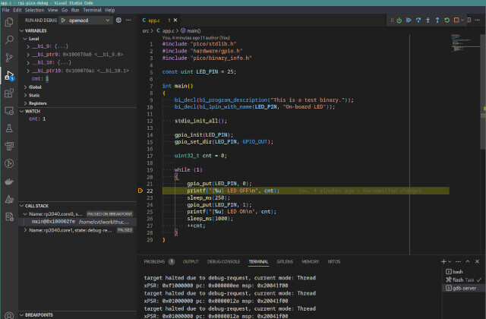Open the Run and Debug view
The height and width of the screenshot is (319, 486).
tap(9, 75)
